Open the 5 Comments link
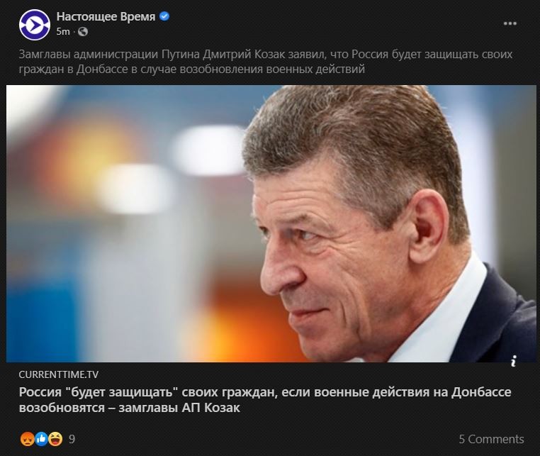The image size is (540, 456). [491, 439]
